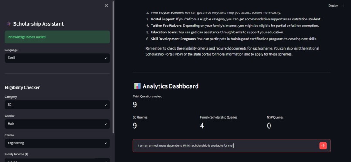Click the Course field label
The height and width of the screenshot is (162, 351).
click(x=10, y=135)
